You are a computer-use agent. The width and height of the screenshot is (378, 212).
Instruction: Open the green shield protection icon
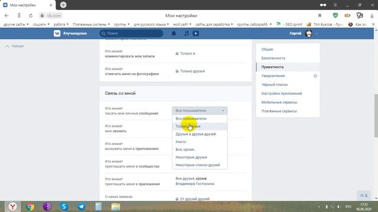[335, 16]
